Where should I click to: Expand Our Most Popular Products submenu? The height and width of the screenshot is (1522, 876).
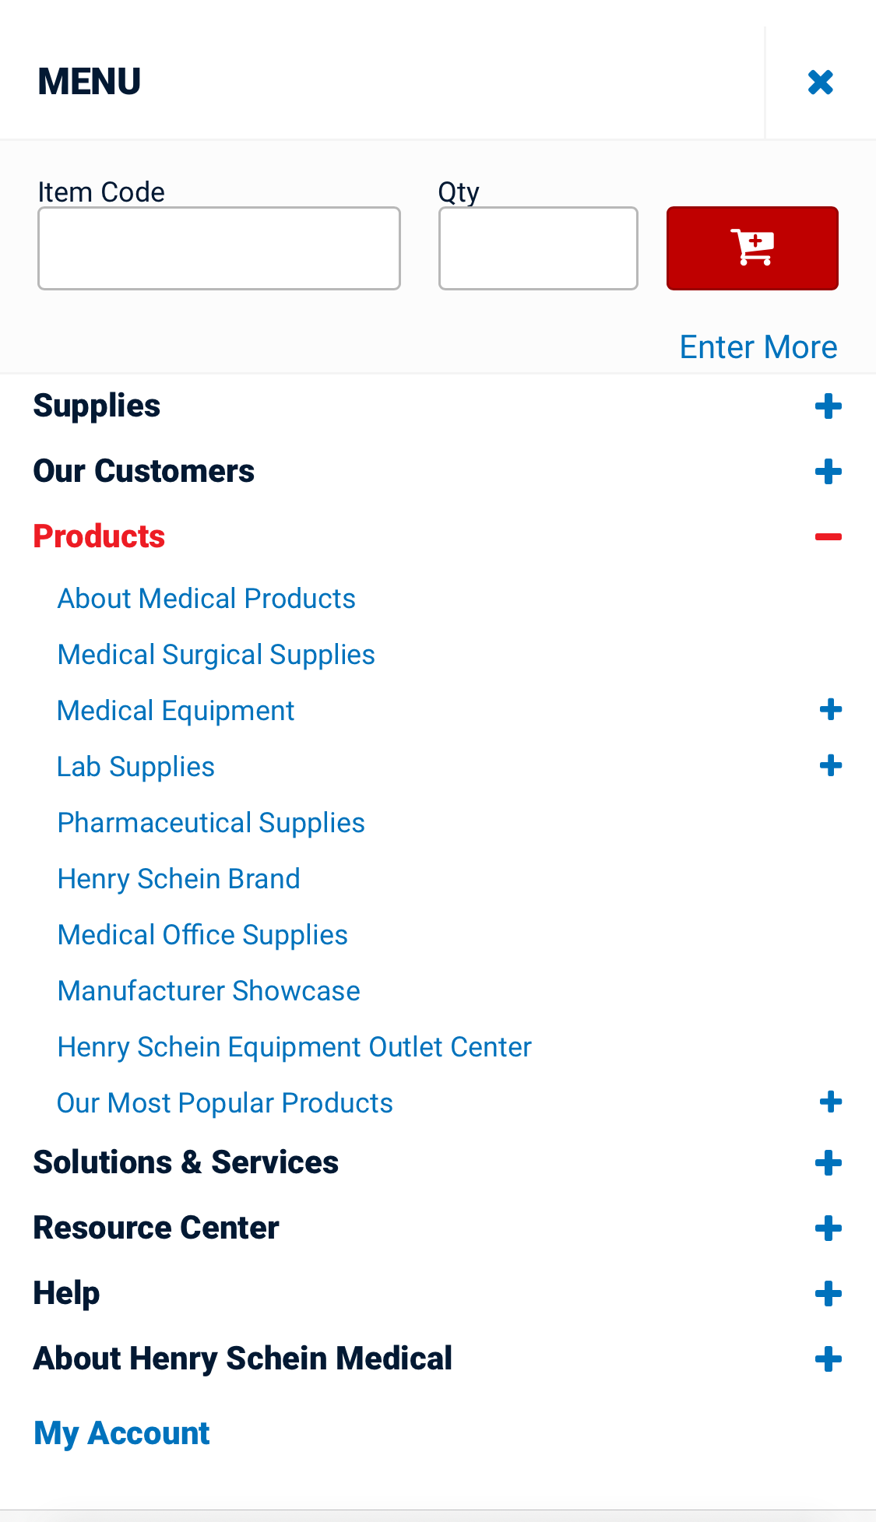pyautogui.click(x=830, y=1102)
